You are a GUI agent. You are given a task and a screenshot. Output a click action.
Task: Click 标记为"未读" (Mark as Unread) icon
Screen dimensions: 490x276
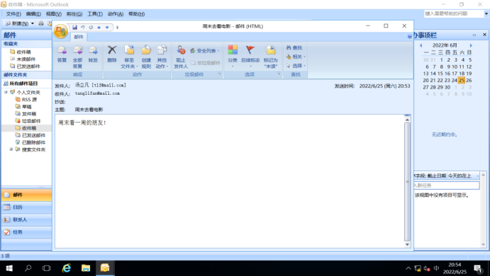pyautogui.click(x=271, y=57)
